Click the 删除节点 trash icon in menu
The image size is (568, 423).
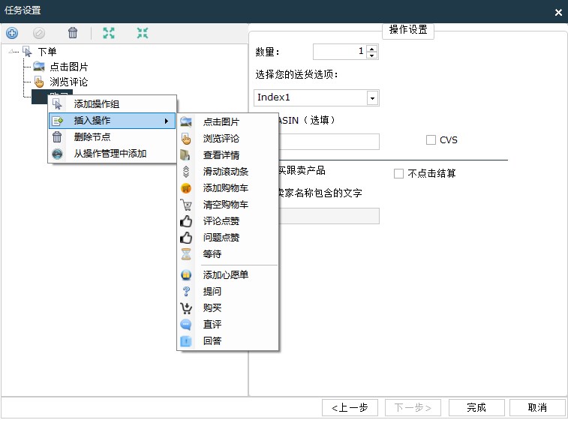point(57,137)
